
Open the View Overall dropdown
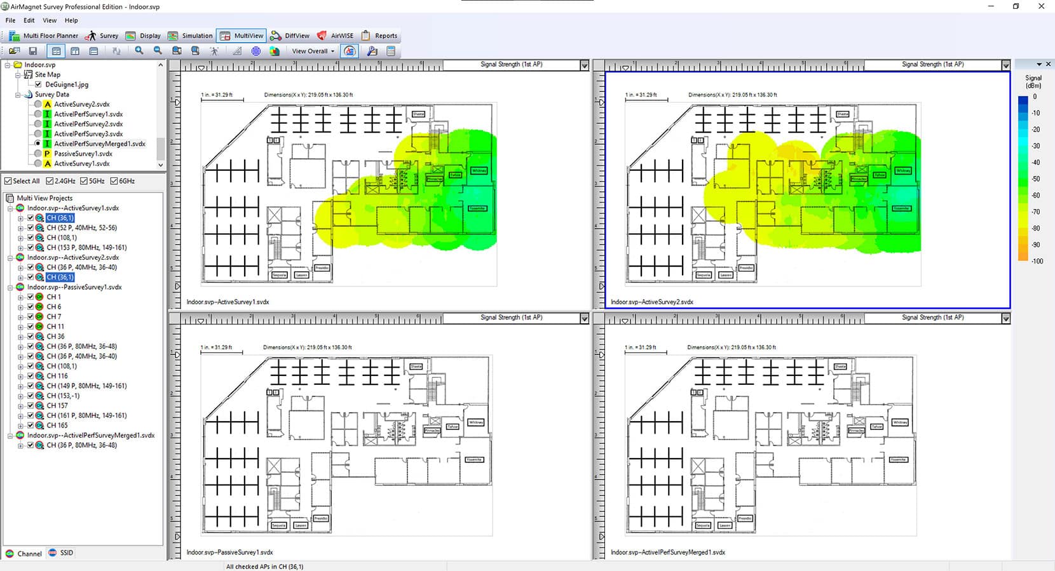313,51
